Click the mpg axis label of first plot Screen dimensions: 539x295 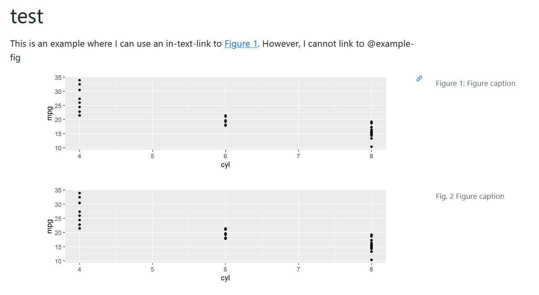tap(50, 114)
